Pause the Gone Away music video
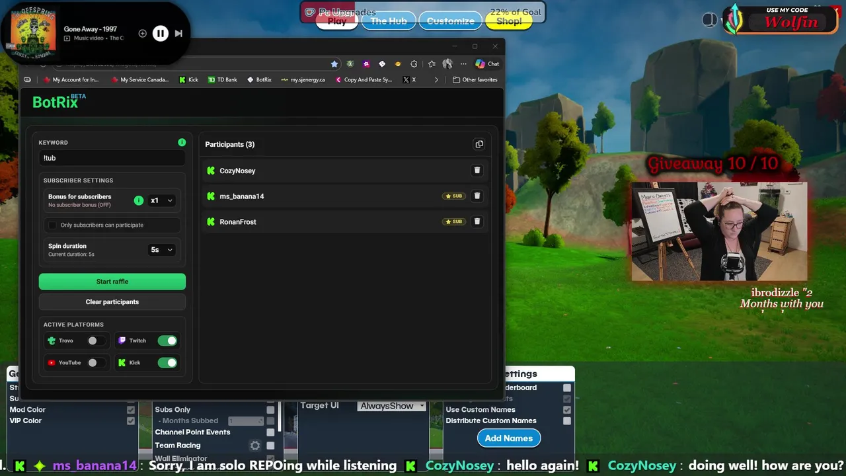 160,33
